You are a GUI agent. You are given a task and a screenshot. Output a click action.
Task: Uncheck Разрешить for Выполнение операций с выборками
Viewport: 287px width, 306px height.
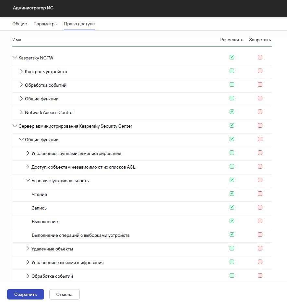point(232,235)
